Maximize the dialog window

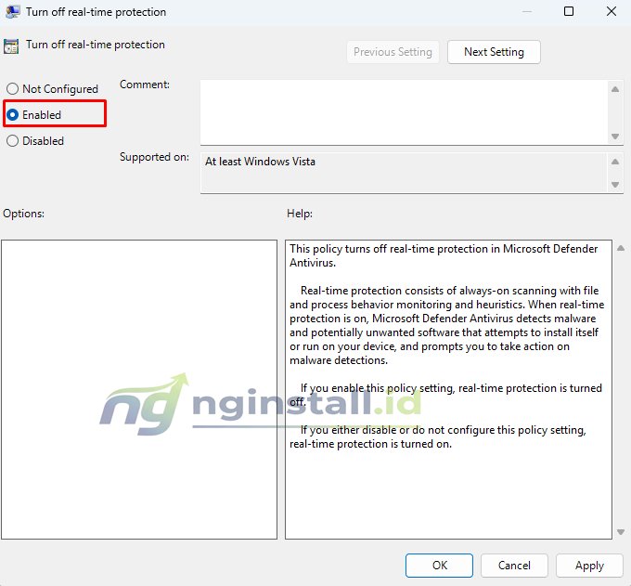[x=569, y=11]
